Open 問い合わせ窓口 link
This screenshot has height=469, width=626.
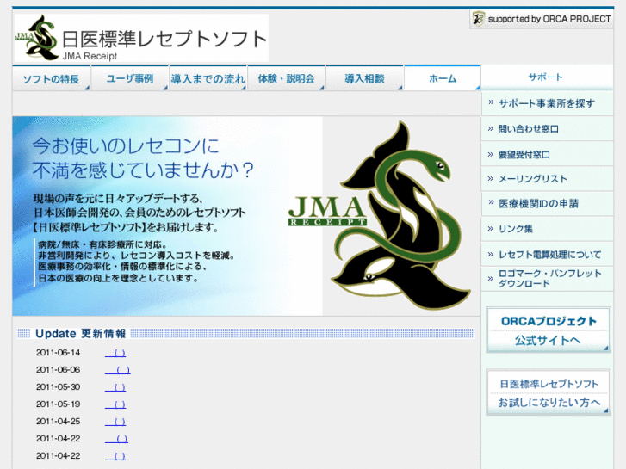coord(547,128)
